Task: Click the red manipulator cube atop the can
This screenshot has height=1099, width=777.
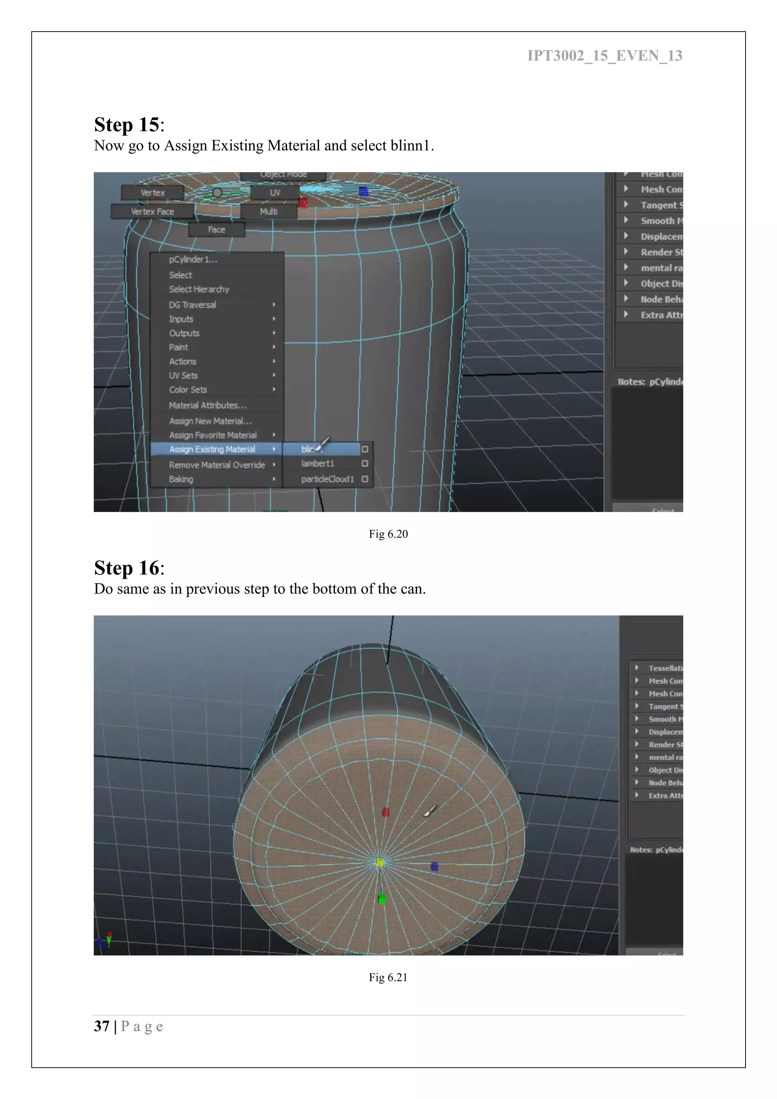Action: coord(303,203)
